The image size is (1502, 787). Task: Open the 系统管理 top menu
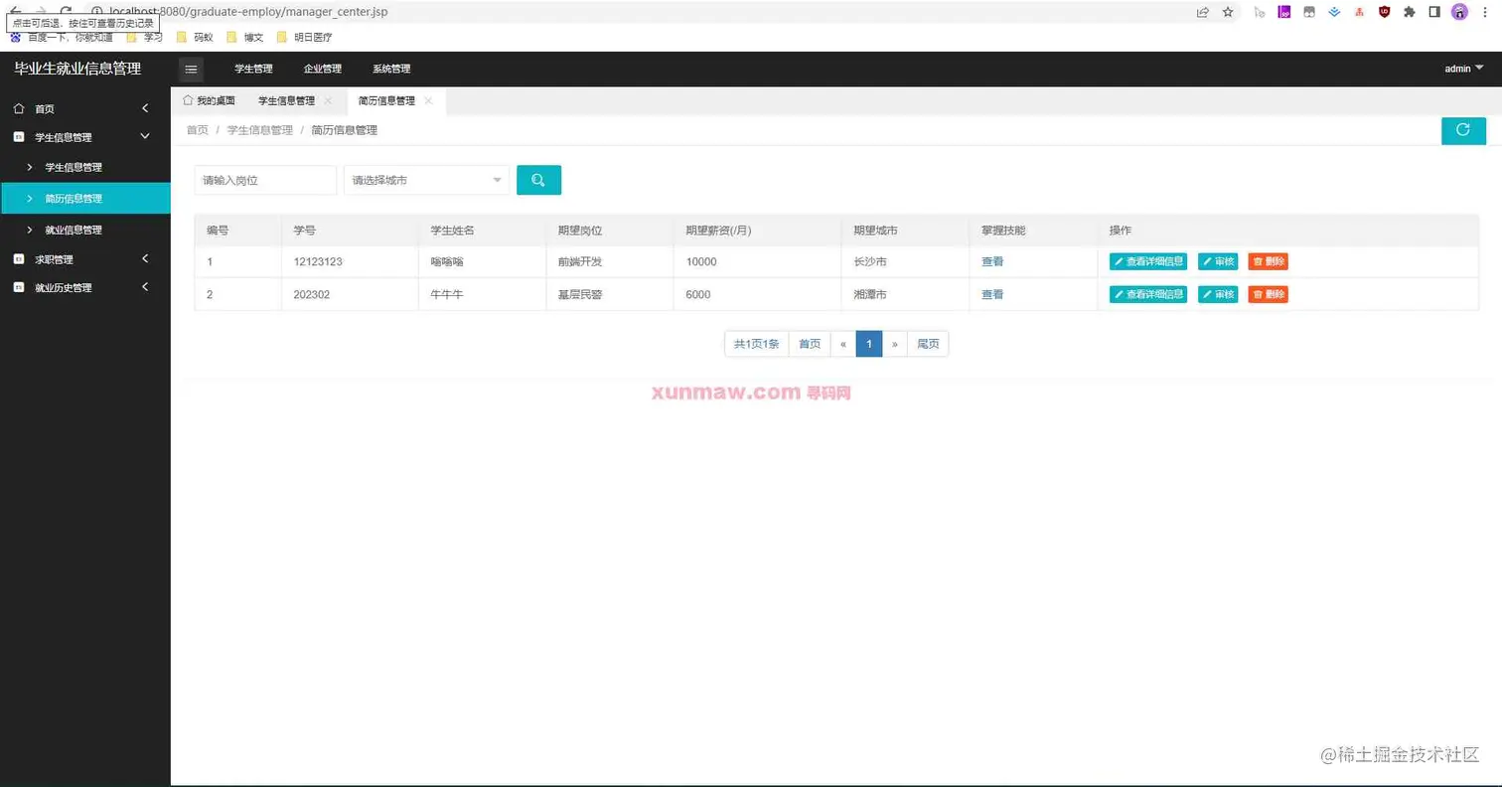pyautogui.click(x=391, y=69)
